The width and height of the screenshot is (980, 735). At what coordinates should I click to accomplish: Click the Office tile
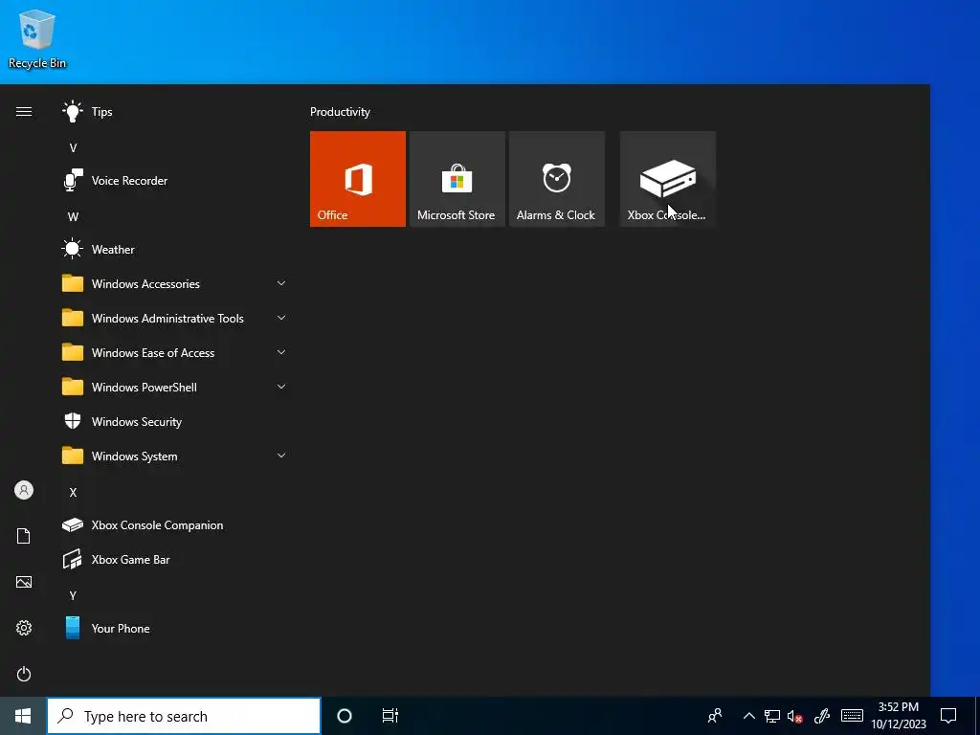(358, 179)
